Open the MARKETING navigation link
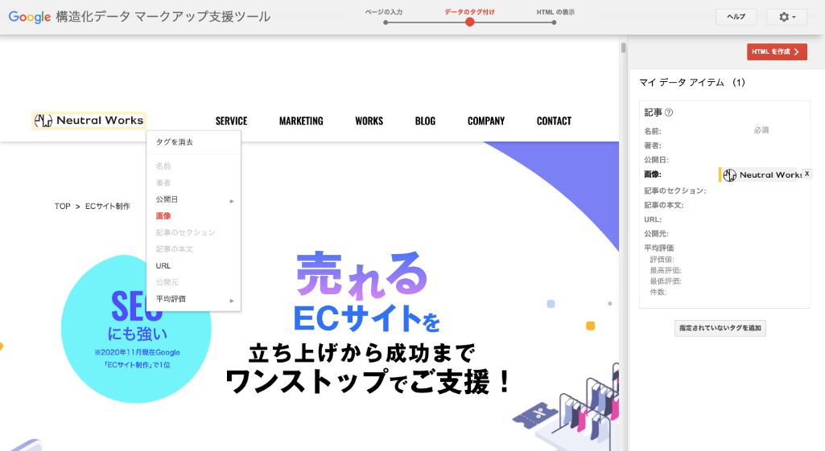 tap(301, 121)
